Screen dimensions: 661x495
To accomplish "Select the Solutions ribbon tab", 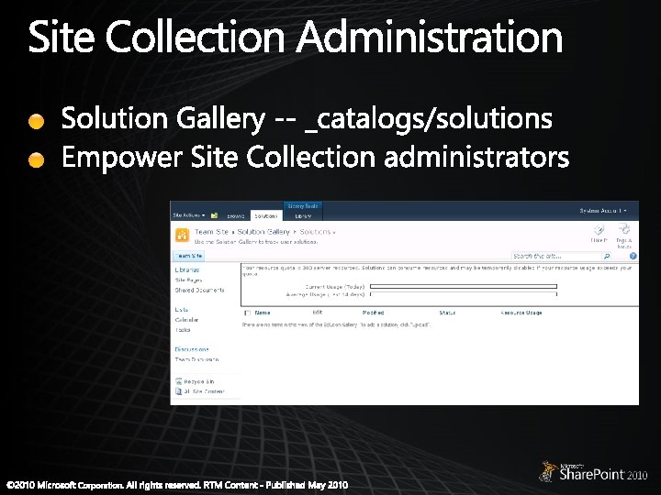I will (266, 216).
